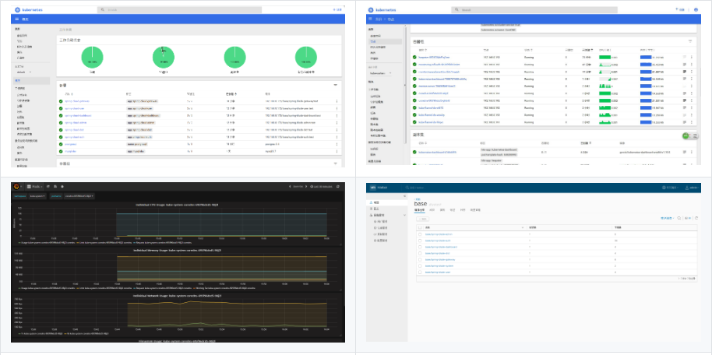
Task: Click filter icon on the pods card
Action: pyautogui.click(x=690, y=40)
